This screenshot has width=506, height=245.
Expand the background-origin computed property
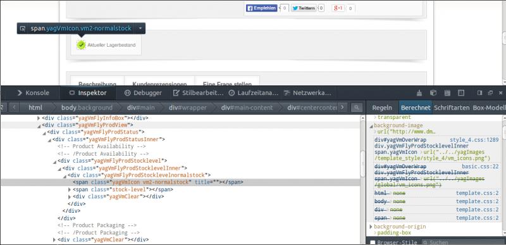point(371,227)
